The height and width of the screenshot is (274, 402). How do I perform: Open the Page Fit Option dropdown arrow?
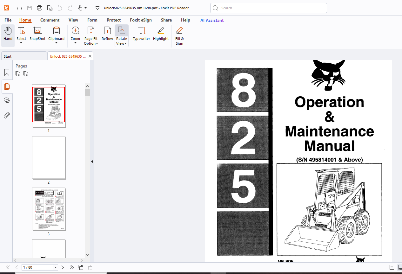point(97,44)
